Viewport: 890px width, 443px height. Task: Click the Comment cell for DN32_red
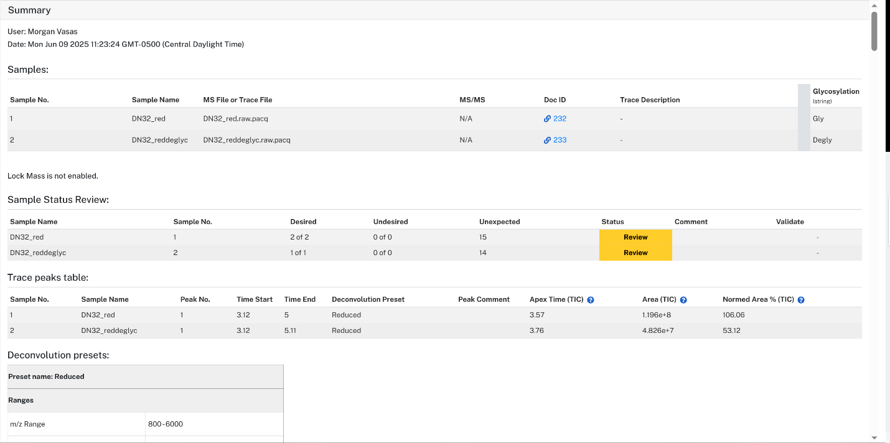coord(723,237)
